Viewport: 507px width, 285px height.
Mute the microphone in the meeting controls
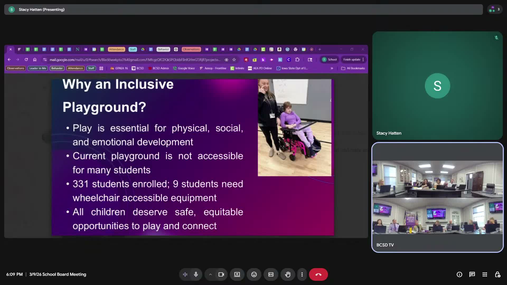[x=196, y=274]
